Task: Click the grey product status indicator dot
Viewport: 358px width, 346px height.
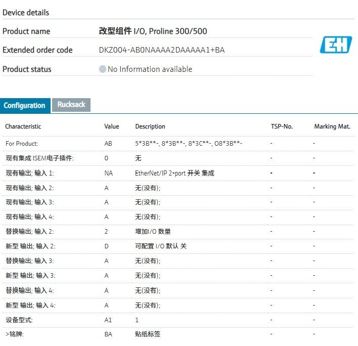Action: pyautogui.click(x=103, y=69)
